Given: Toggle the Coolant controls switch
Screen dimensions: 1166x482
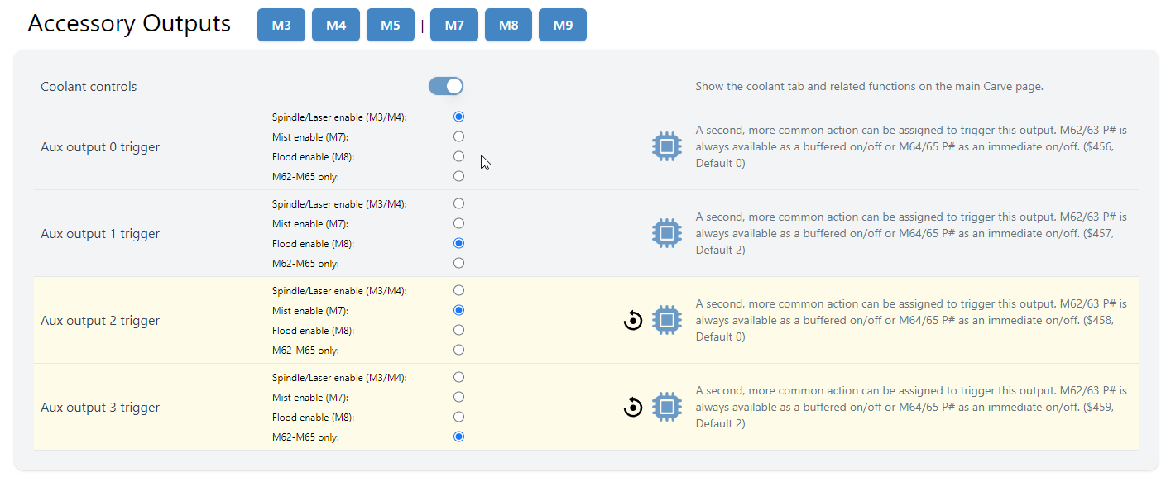Looking at the screenshot, I should pos(446,86).
